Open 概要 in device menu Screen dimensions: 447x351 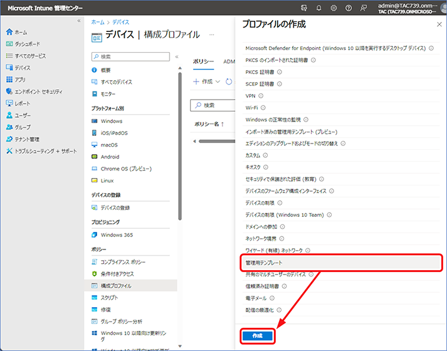[101, 70]
